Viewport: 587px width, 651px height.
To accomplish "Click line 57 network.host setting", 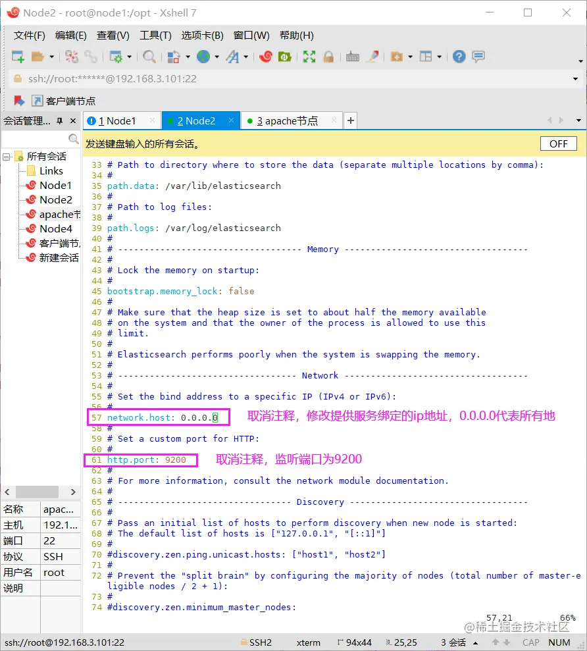I will coord(162,418).
